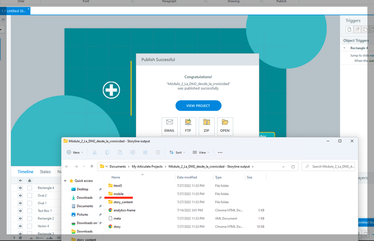Open recent locations dropdown chevron
This screenshot has width=374, height=241.
(x=84, y=167)
